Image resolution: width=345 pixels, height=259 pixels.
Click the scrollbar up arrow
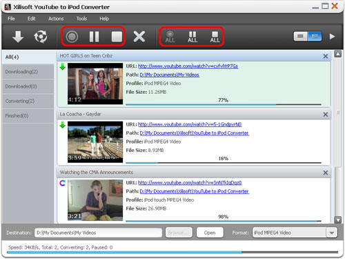(x=337, y=55)
